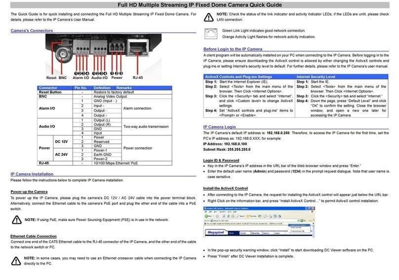Click the 'Install the ActiveX Control' subheading
Viewport: 399px width, 280px height.
pyautogui.click(x=226, y=188)
